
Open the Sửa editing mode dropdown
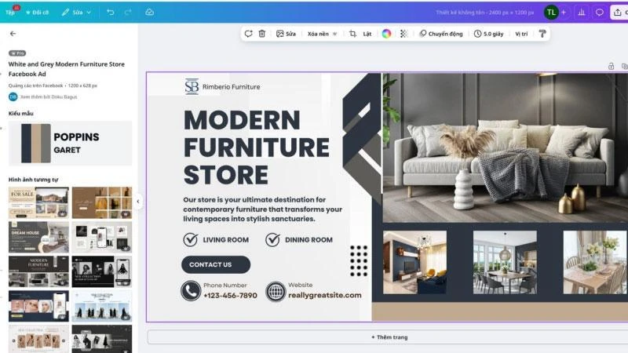click(x=76, y=13)
